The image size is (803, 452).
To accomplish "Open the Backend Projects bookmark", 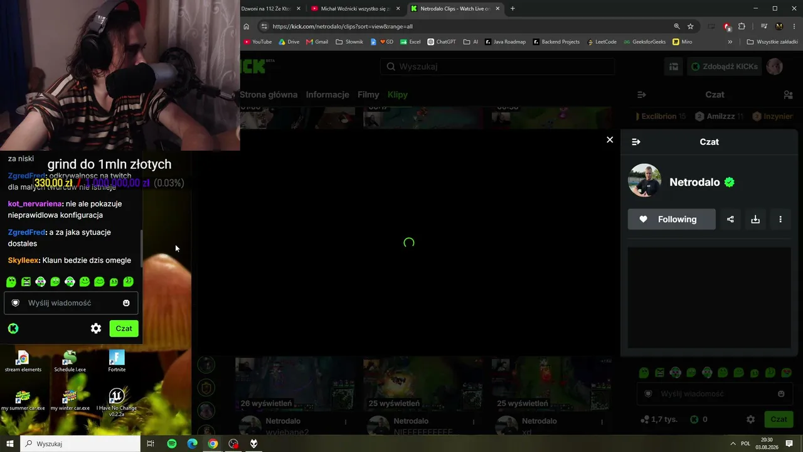I will 556,42.
